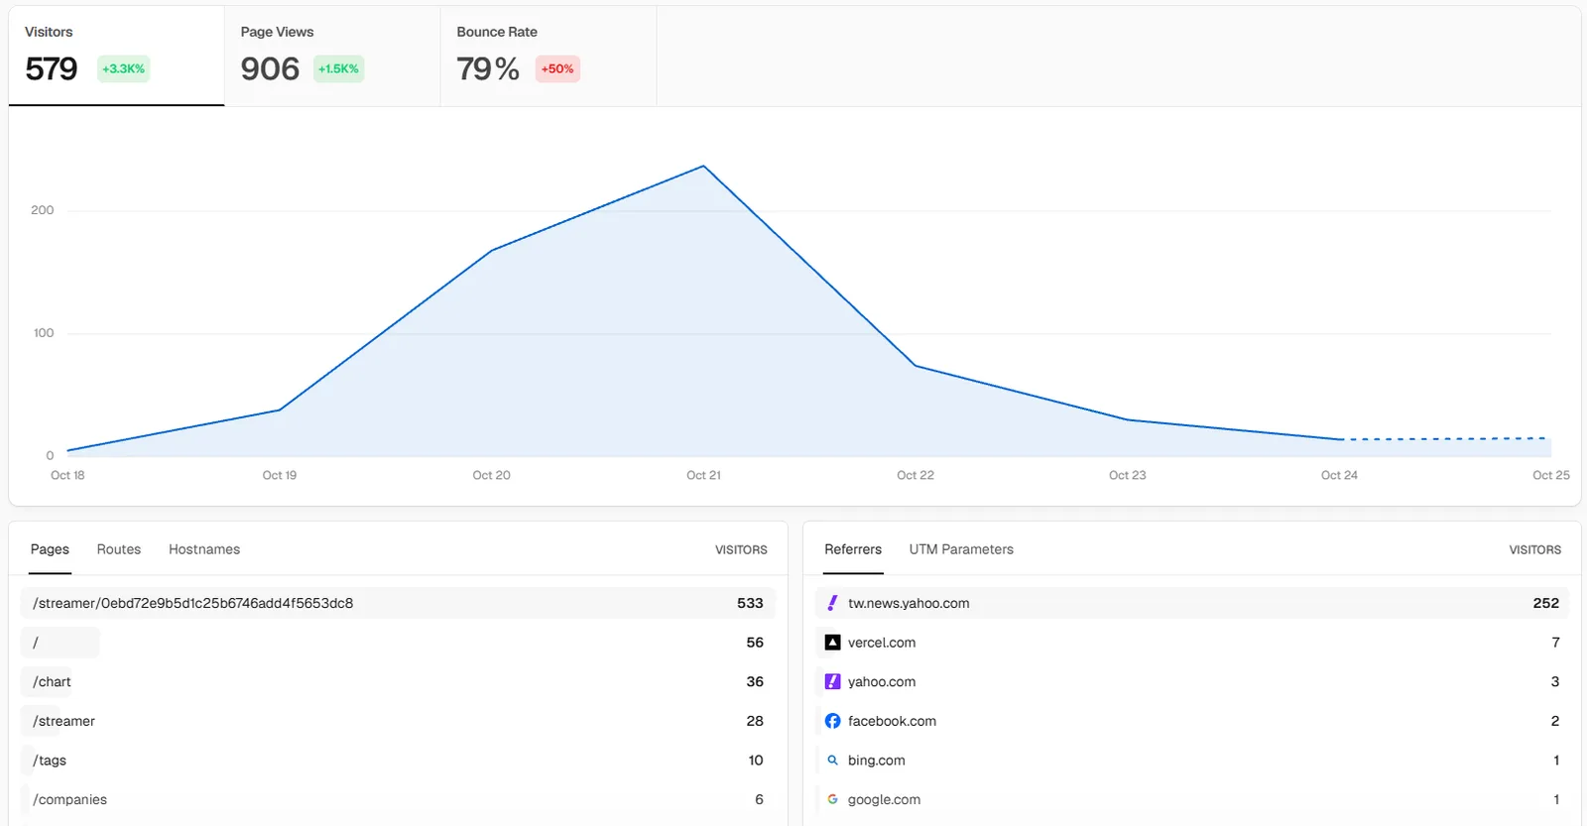
Task: Open the /streamer/0ebd72e9b5d1c25b6746add4f5653dc8 page row
Action: (x=398, y=603)
